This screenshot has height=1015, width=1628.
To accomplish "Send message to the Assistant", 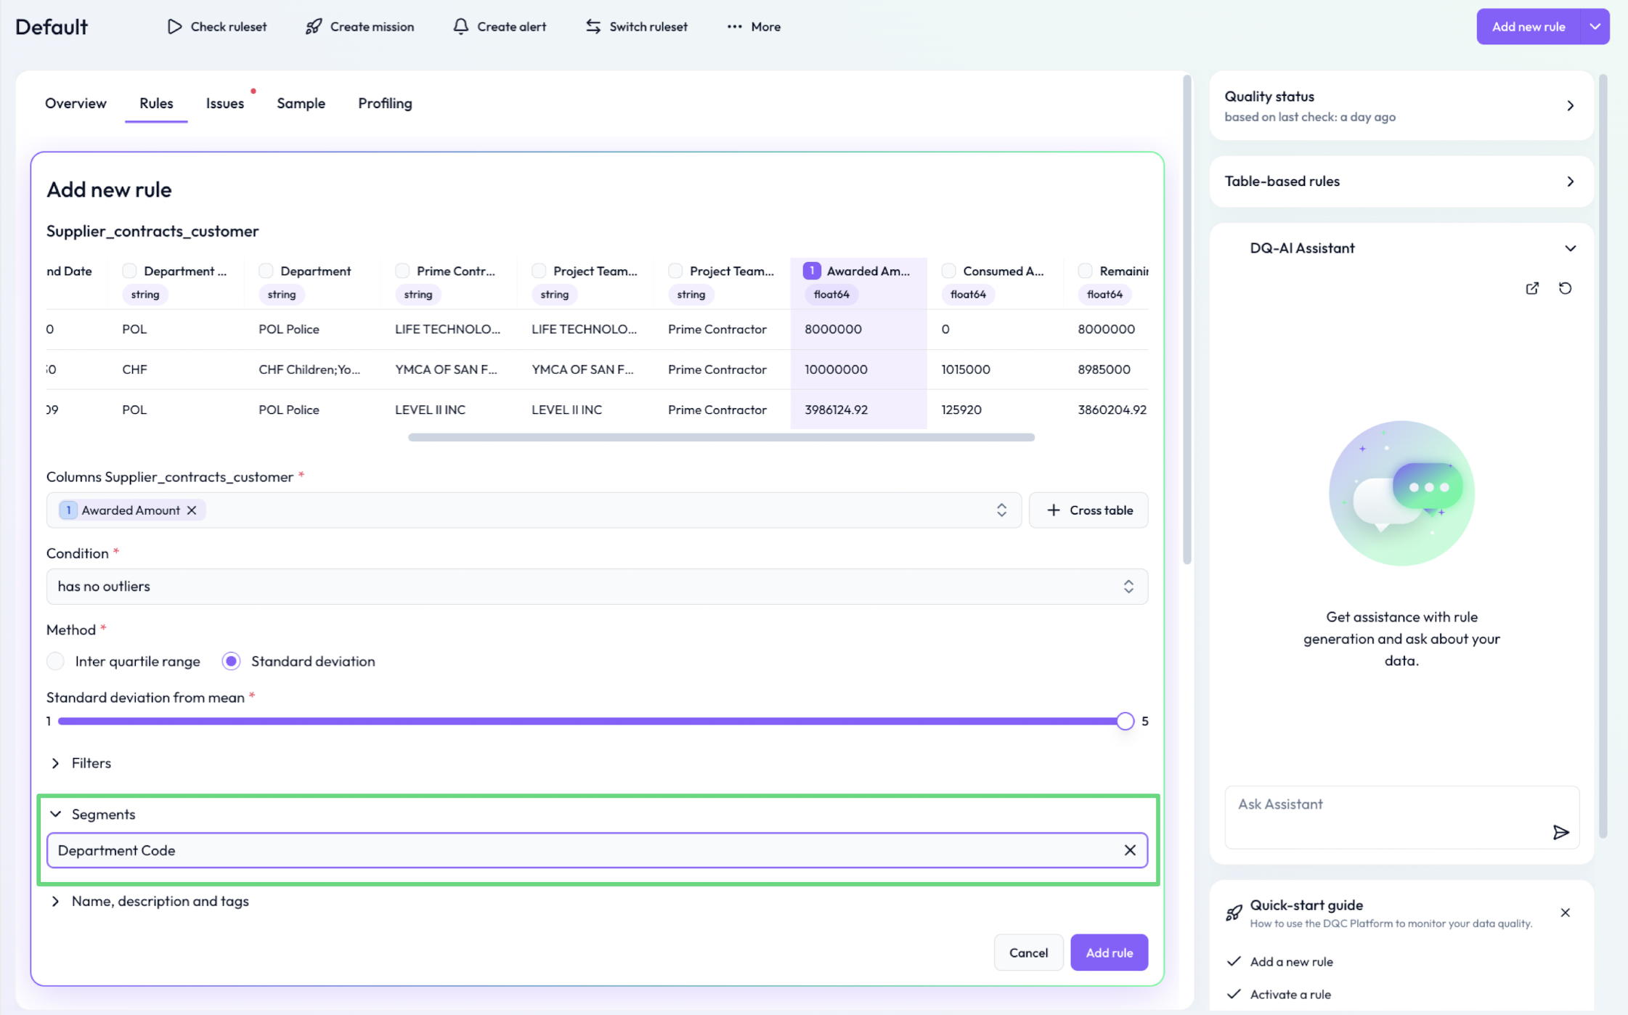I will [1560, 832].
